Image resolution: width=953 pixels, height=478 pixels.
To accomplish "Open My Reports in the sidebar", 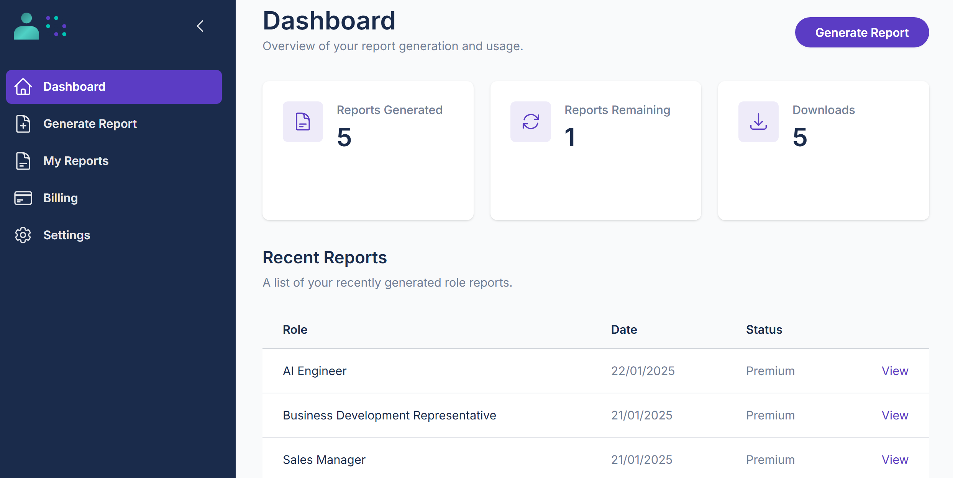I will [76, 161].
